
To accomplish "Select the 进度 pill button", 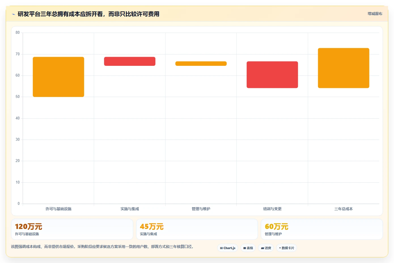I will (x=266, y=248).
